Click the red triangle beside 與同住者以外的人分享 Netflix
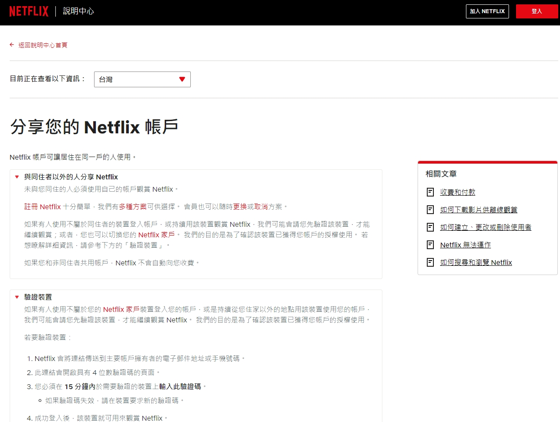 17,177
